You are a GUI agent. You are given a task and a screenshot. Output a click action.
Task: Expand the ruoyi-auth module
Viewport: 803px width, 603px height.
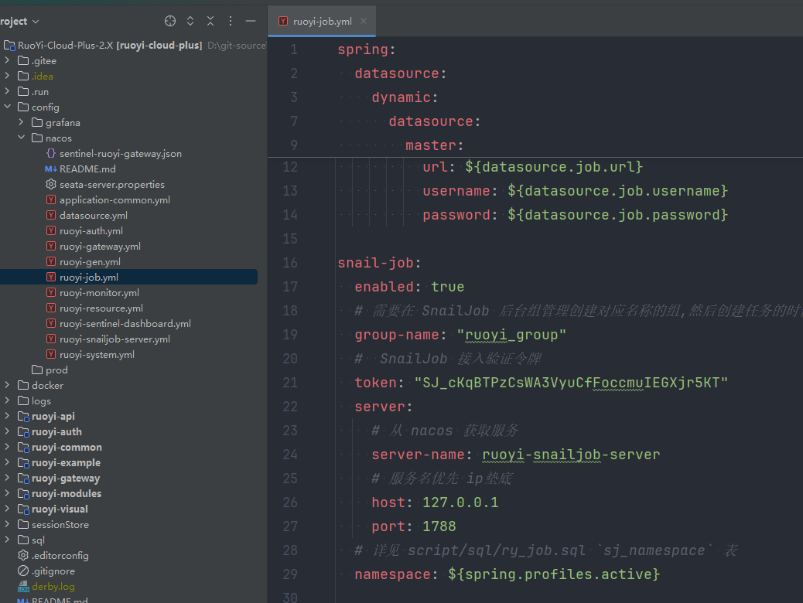coord(7,431)
